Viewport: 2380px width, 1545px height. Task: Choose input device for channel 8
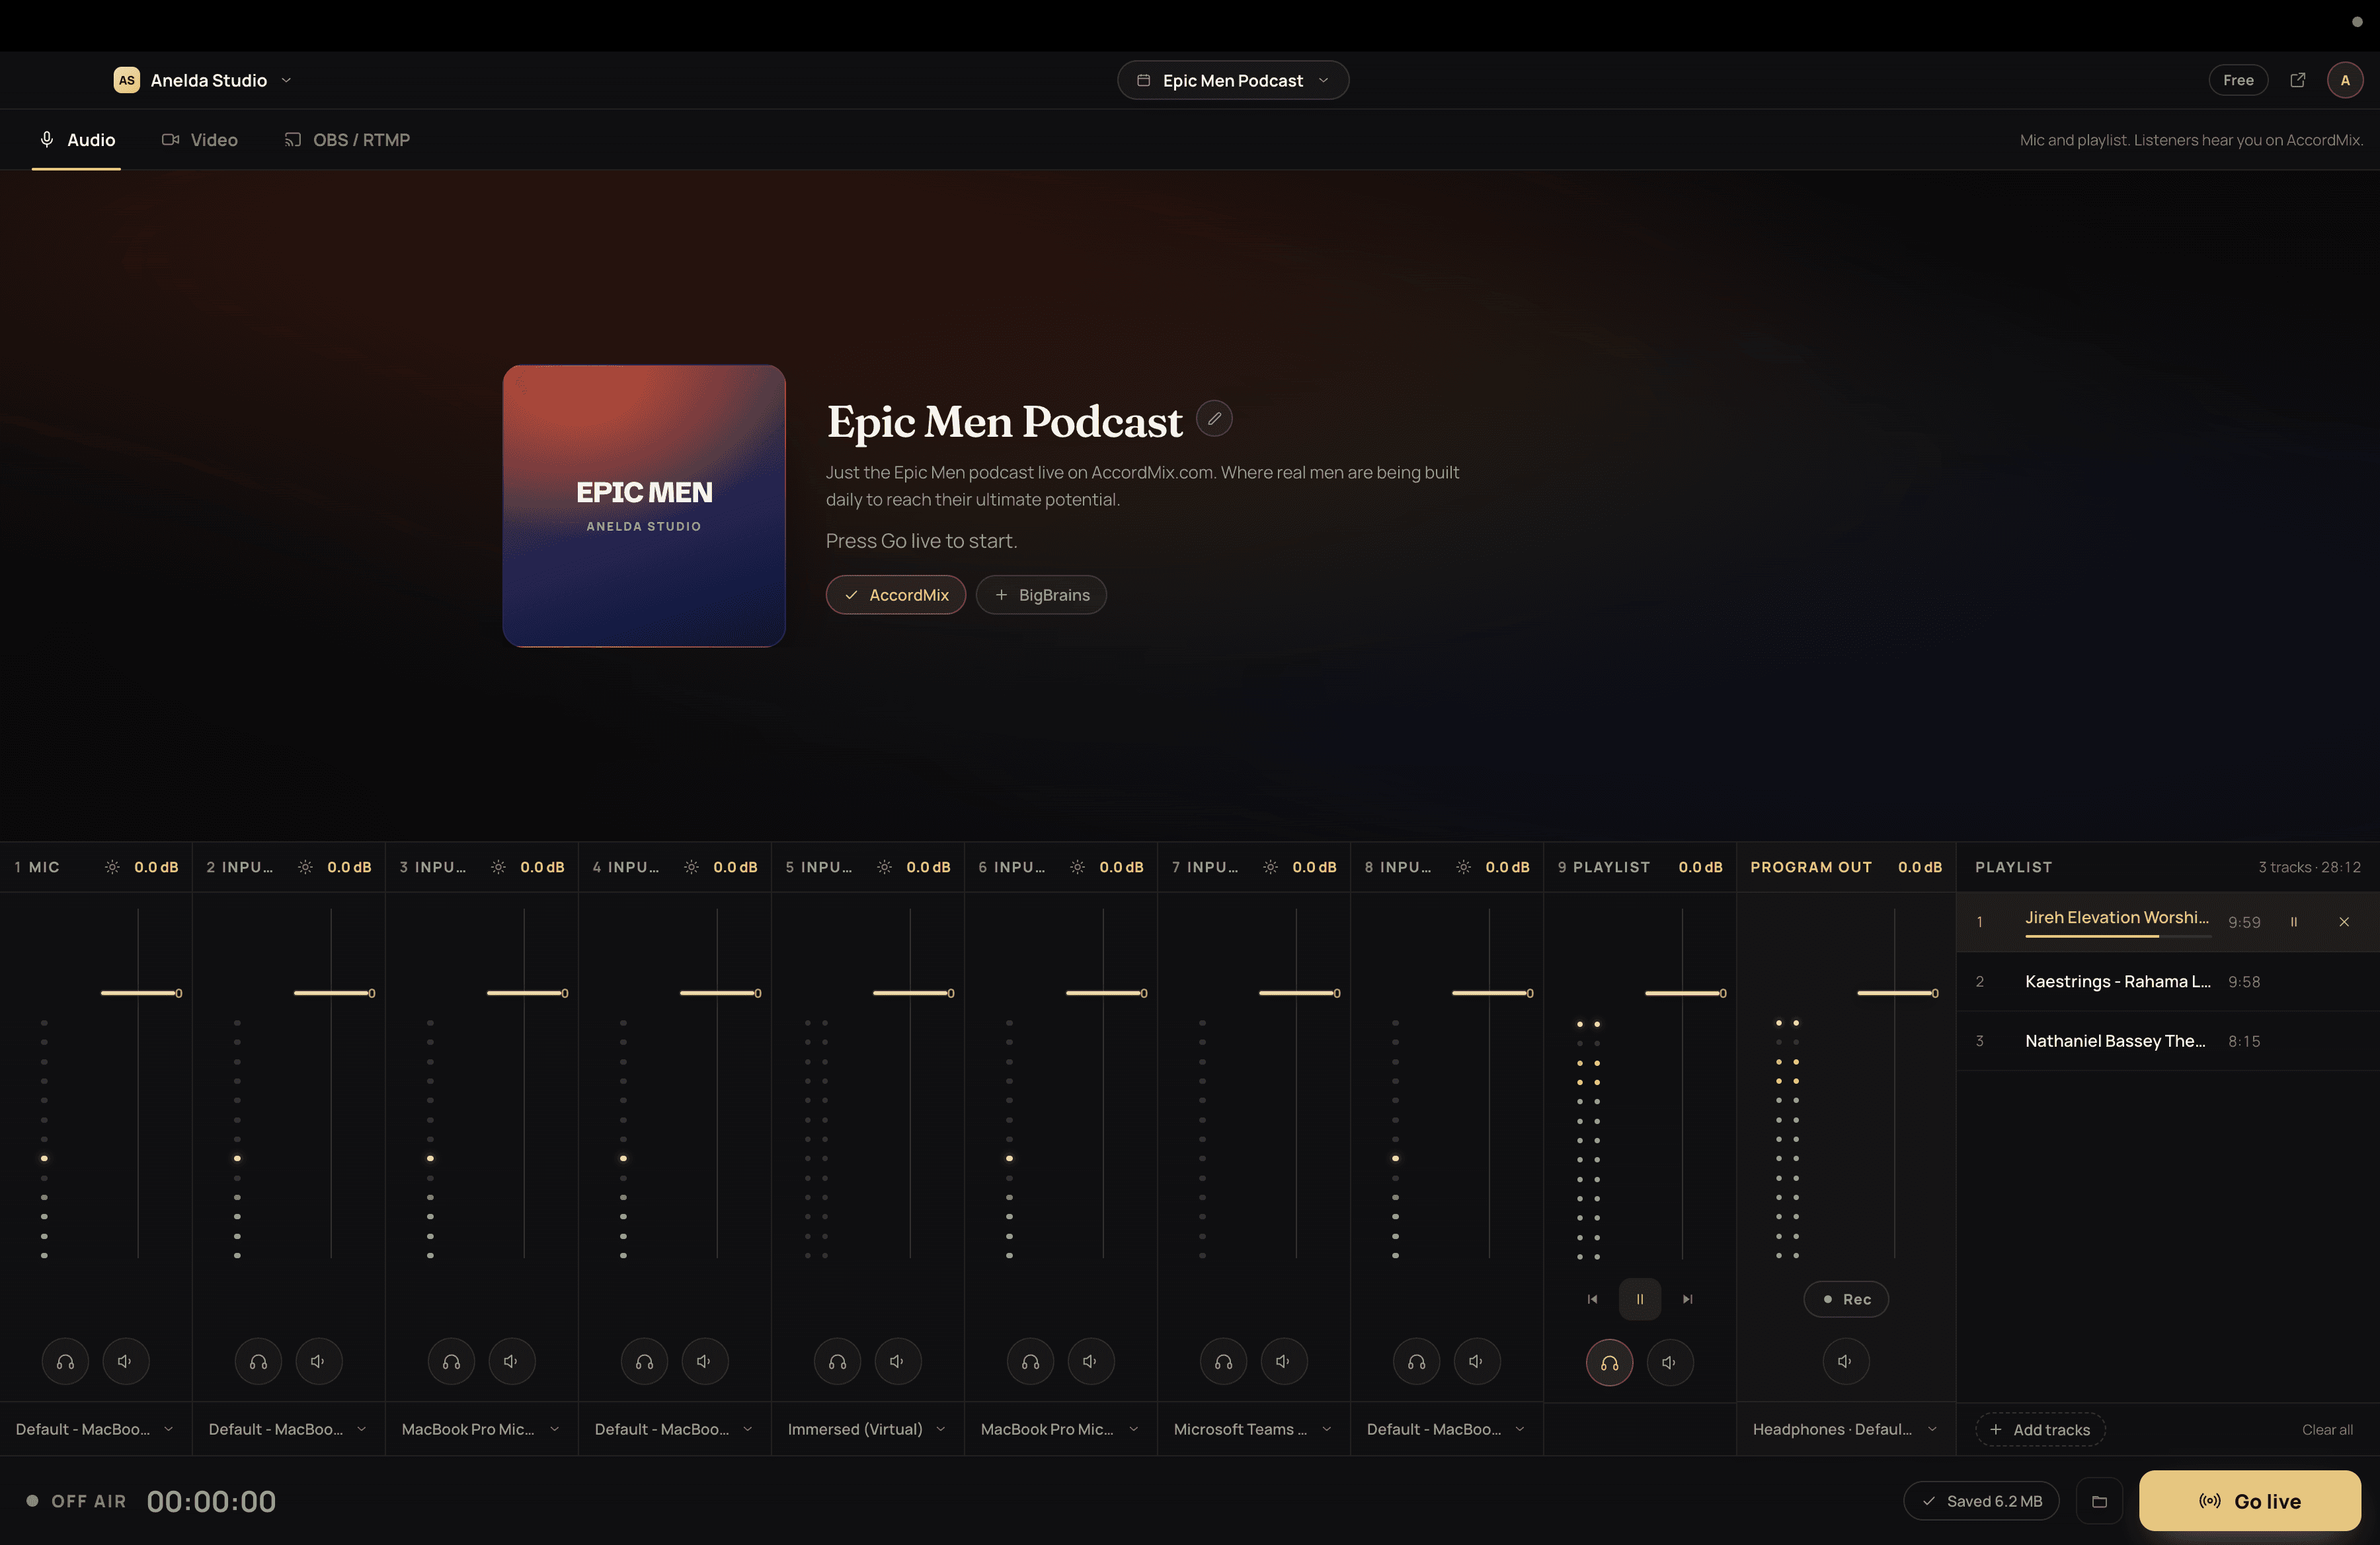pos(1446,1429)
